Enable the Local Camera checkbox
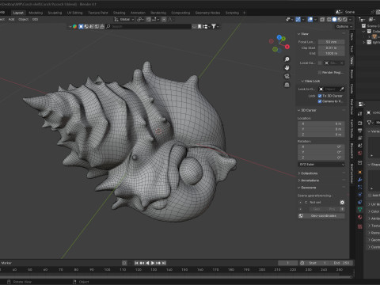Viewport: 380px width, 285px height. [x=320, y=63]
